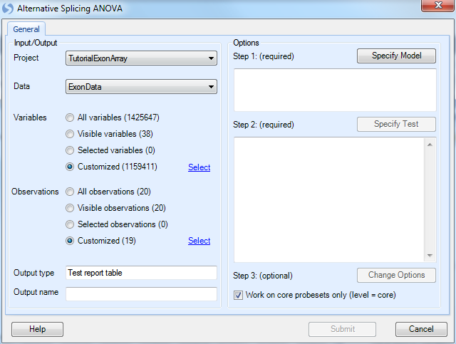The image size is (456, 344).
Task: Switch to the General tab
Action: coord(26,29)
